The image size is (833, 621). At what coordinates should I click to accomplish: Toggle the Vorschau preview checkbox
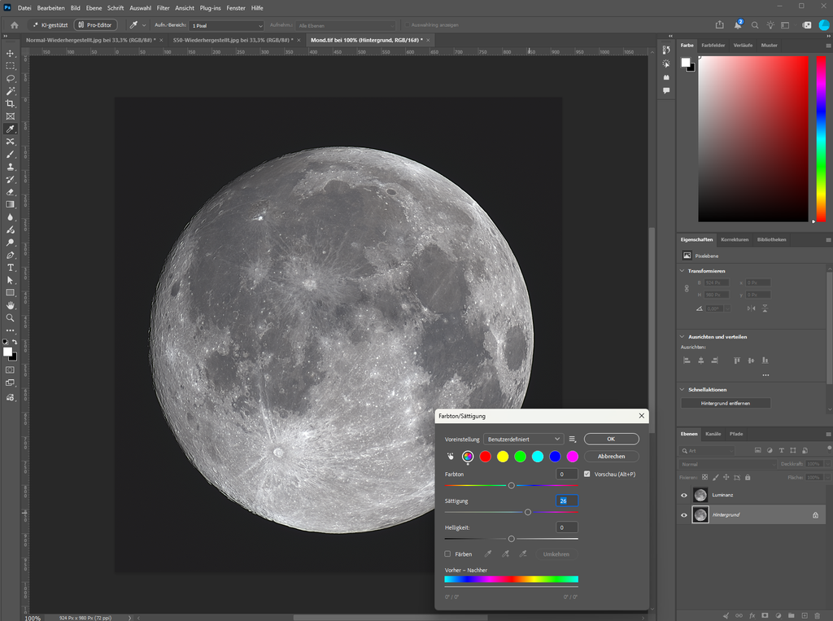[587, 474]
